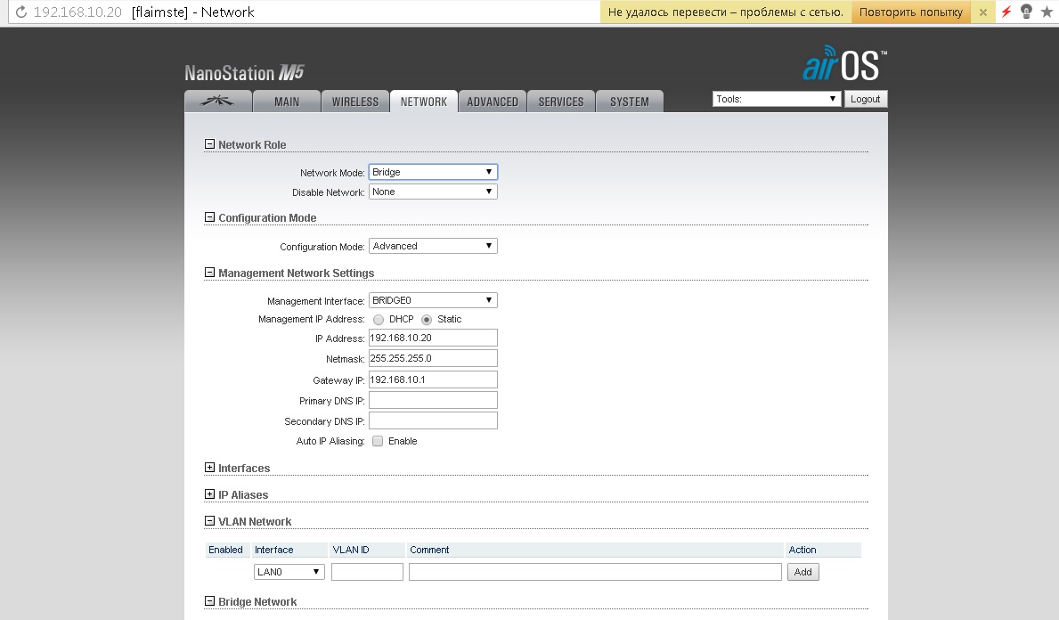Expand the Interfaces section

coord(210,468)
